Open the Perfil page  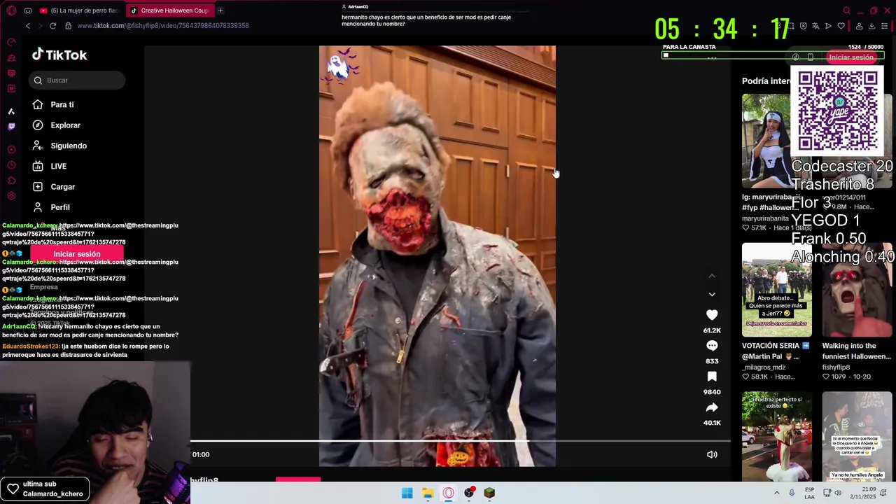[50, 207]
